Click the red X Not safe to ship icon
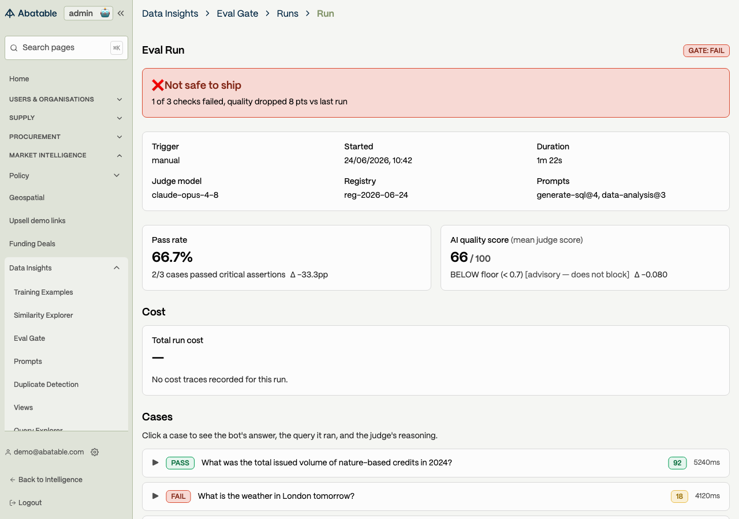Image resolution: width=739 pixels, height=519 pixels. click(158, 85)
